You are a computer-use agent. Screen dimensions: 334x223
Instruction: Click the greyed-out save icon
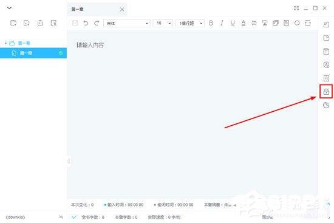click(x=75, y=23)
